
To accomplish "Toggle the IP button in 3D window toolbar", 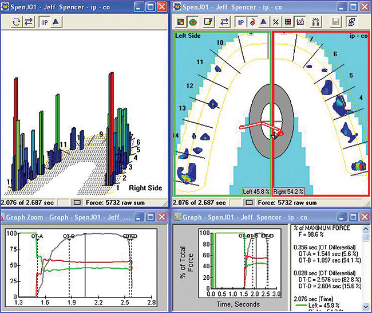I will point(45,22).
